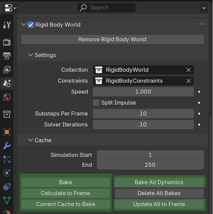Open the Particles properties tab

click(x=7, y=159)
